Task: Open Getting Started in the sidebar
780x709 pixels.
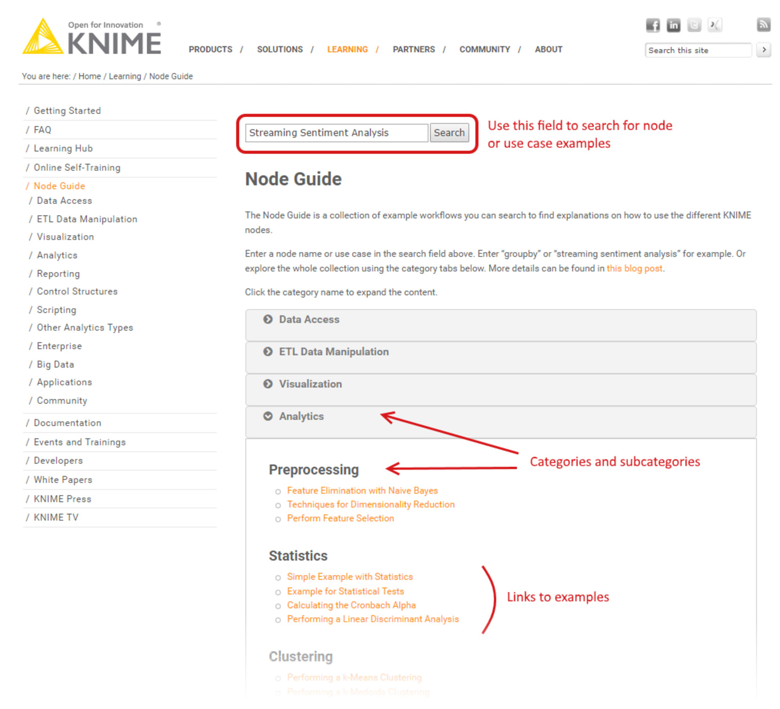Action: click(x=67, y=111)
